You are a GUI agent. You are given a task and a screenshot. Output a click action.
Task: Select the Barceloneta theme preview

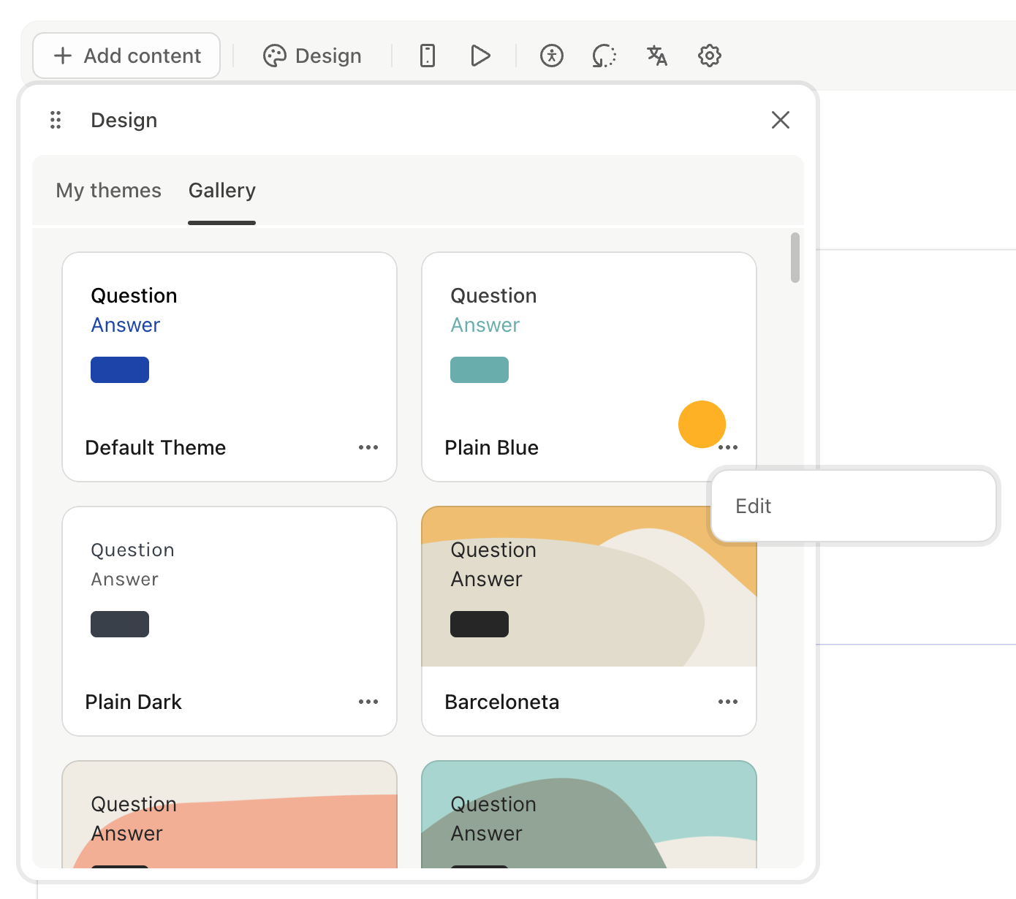[x=589, y=587]
